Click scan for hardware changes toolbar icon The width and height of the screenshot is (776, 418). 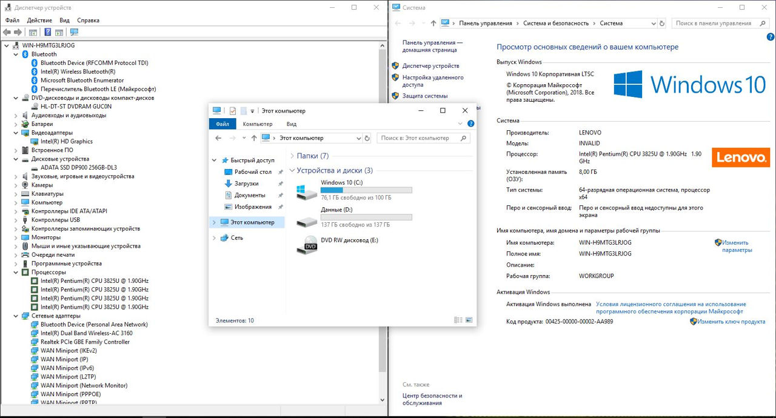tap(74, 32)
